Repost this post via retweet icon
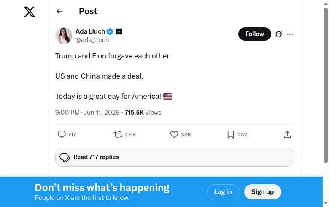Viewport: 329px width, 207px height. click(x=119, y=134)
